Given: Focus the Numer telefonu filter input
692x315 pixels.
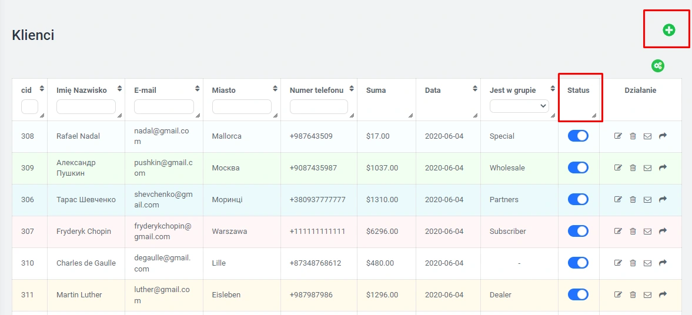Looking at the screenshot, I should click(319, 106).
